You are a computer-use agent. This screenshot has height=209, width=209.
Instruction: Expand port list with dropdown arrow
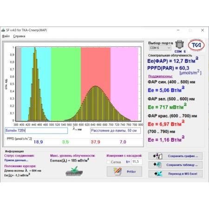point(169,48)
